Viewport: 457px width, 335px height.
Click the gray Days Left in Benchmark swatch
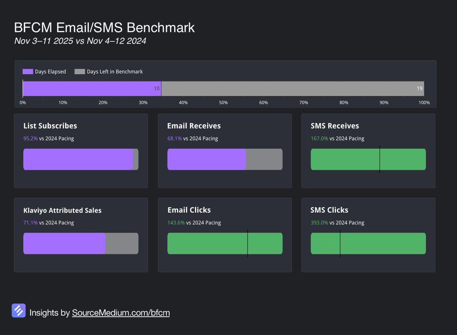80,71
